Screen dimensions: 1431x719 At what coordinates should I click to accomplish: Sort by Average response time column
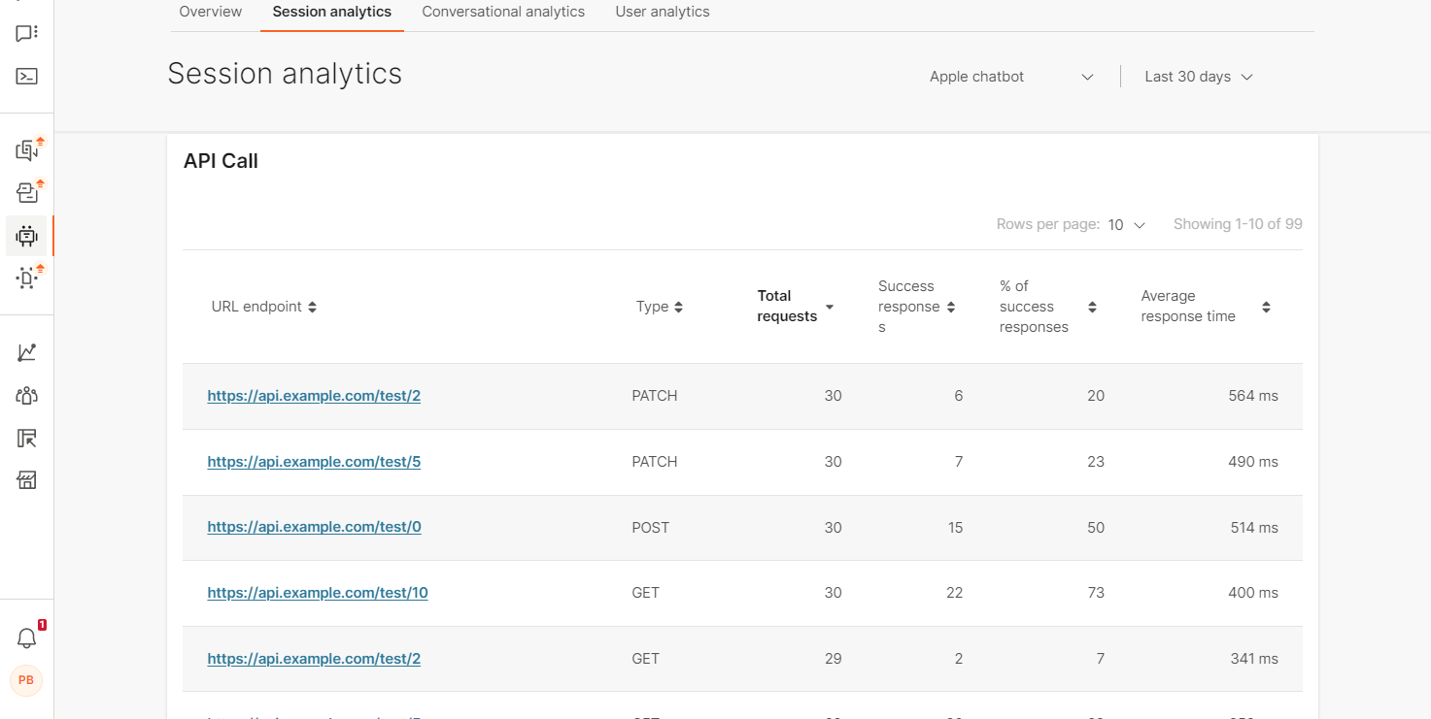pyautogui.click(x=1205, y=307)
